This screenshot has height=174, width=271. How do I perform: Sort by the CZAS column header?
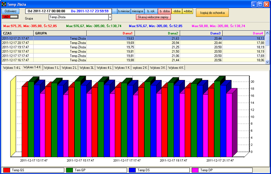click(x=18, y=33)
